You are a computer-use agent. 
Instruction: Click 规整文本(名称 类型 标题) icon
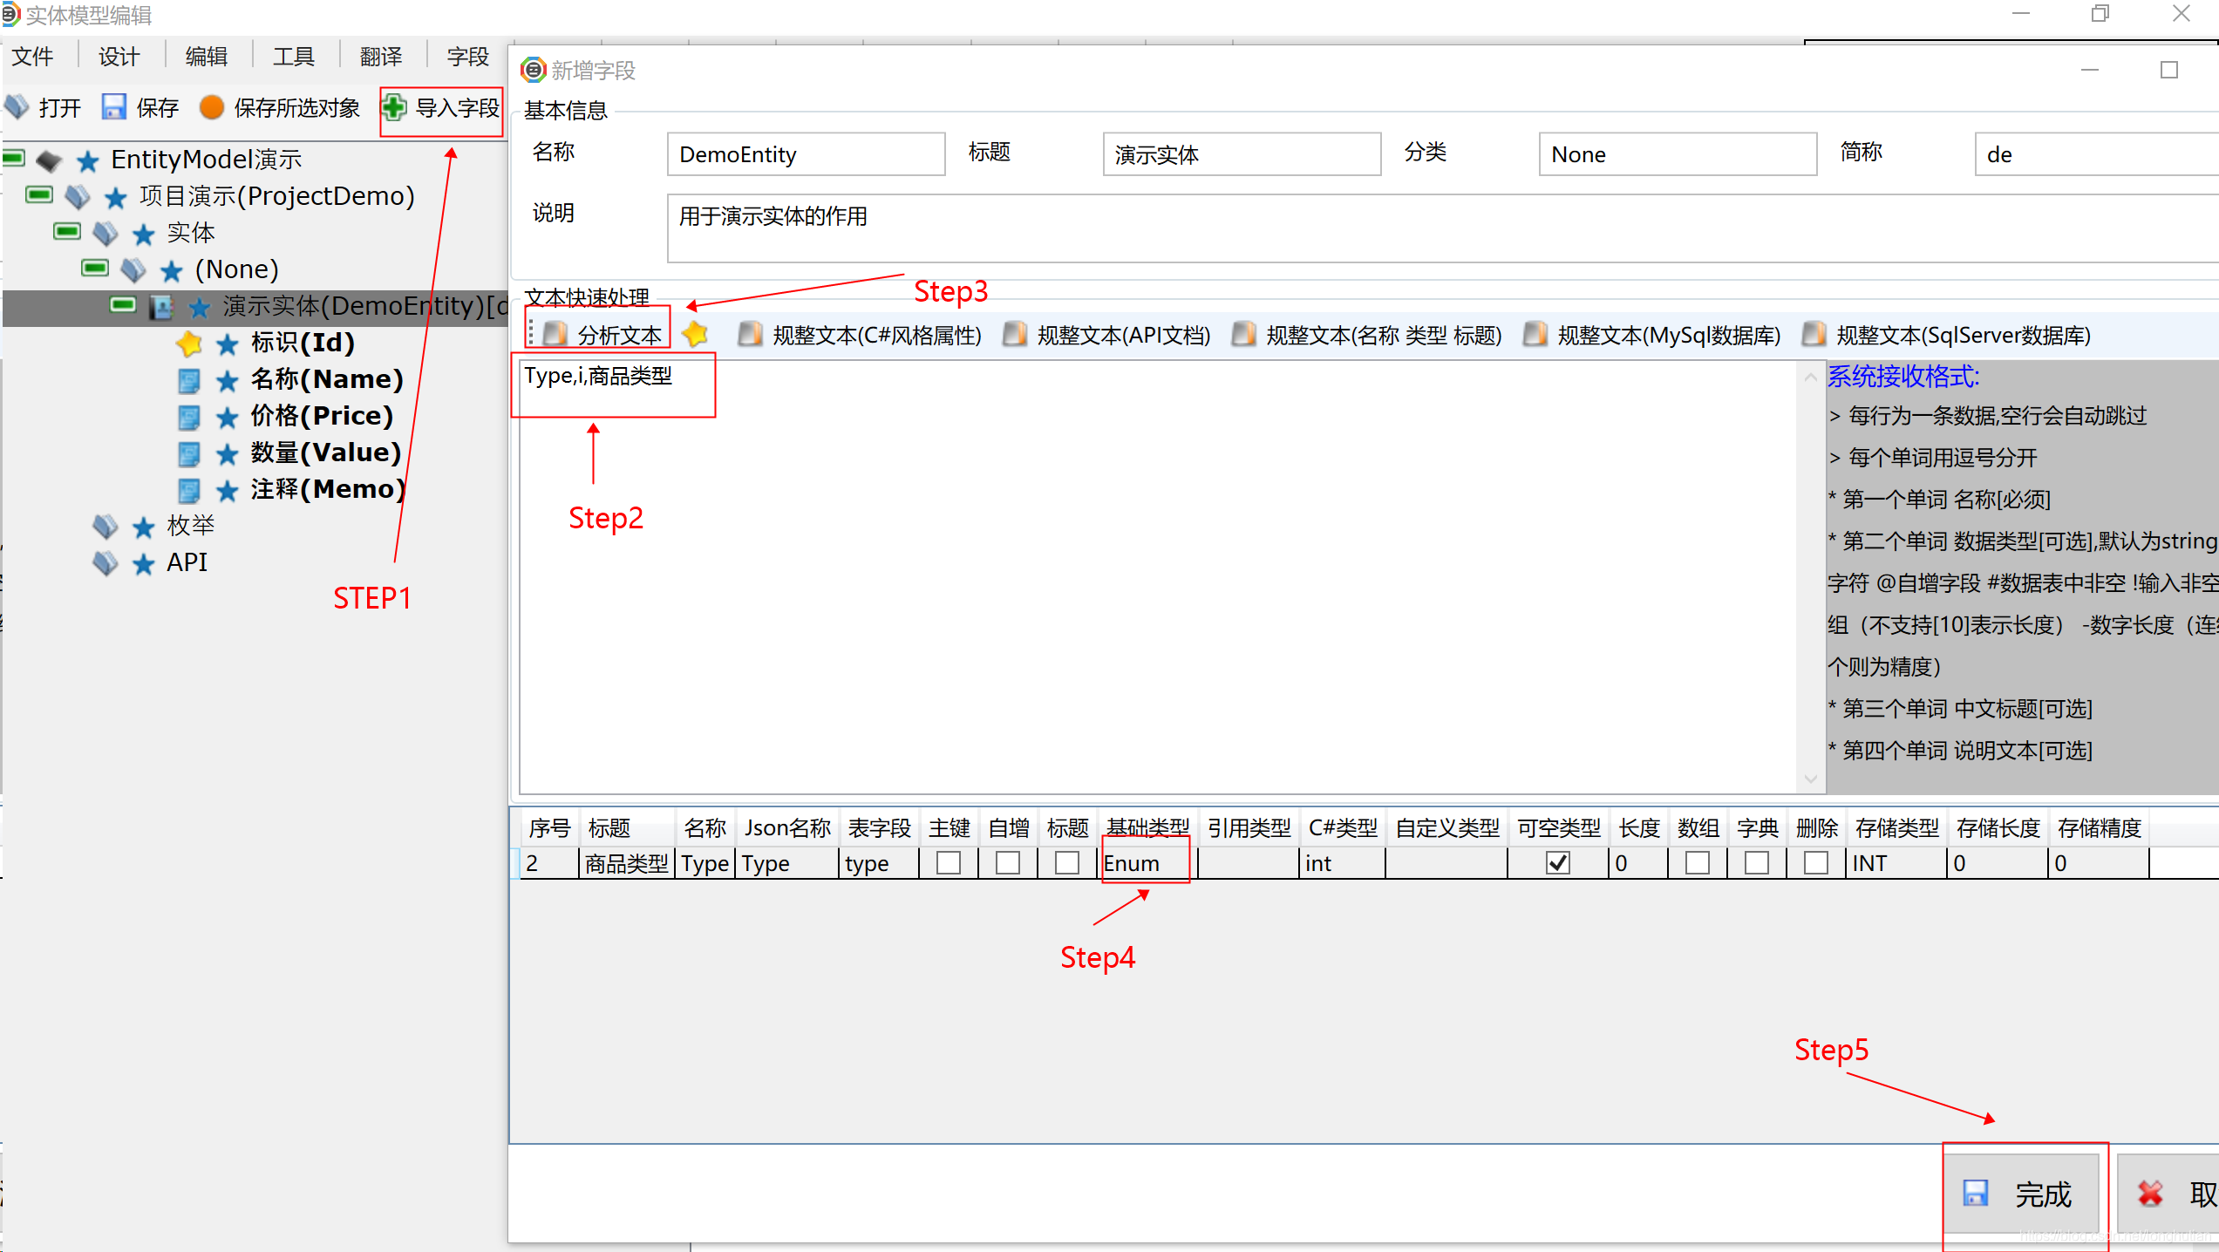click(x=1243, y=335)
